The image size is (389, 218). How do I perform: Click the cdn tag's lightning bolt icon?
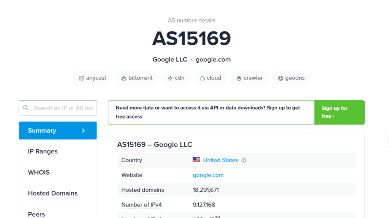(170, 78)
